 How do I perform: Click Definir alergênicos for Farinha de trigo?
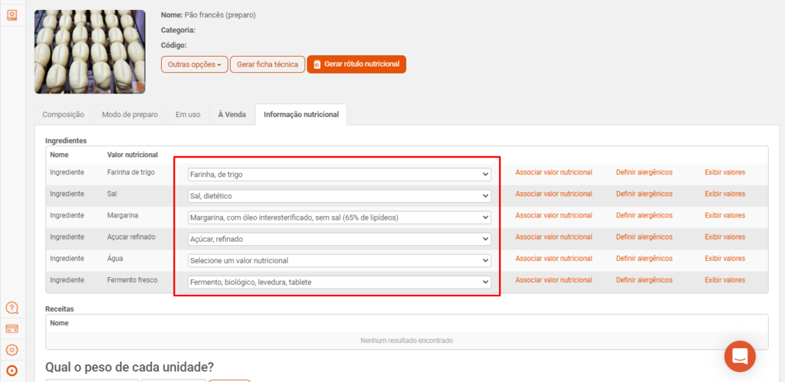(644, 172)
